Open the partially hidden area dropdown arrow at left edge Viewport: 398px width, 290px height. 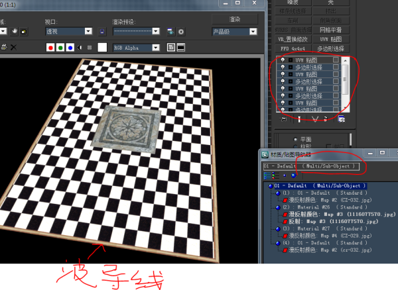tap(3, 31)
